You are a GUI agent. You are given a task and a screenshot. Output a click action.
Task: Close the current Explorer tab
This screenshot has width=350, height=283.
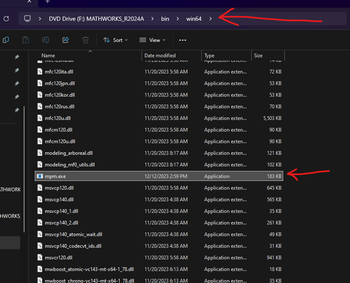(x=29, y=1)
